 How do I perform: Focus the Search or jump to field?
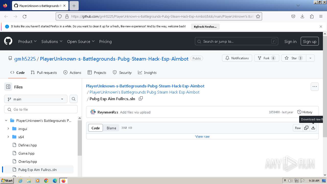[237, 41]
